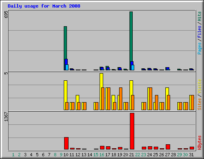Select the tall red KBytes bar for day 21
The width and height of the screenshot is (204, 159).
click(x=132, y=131)
